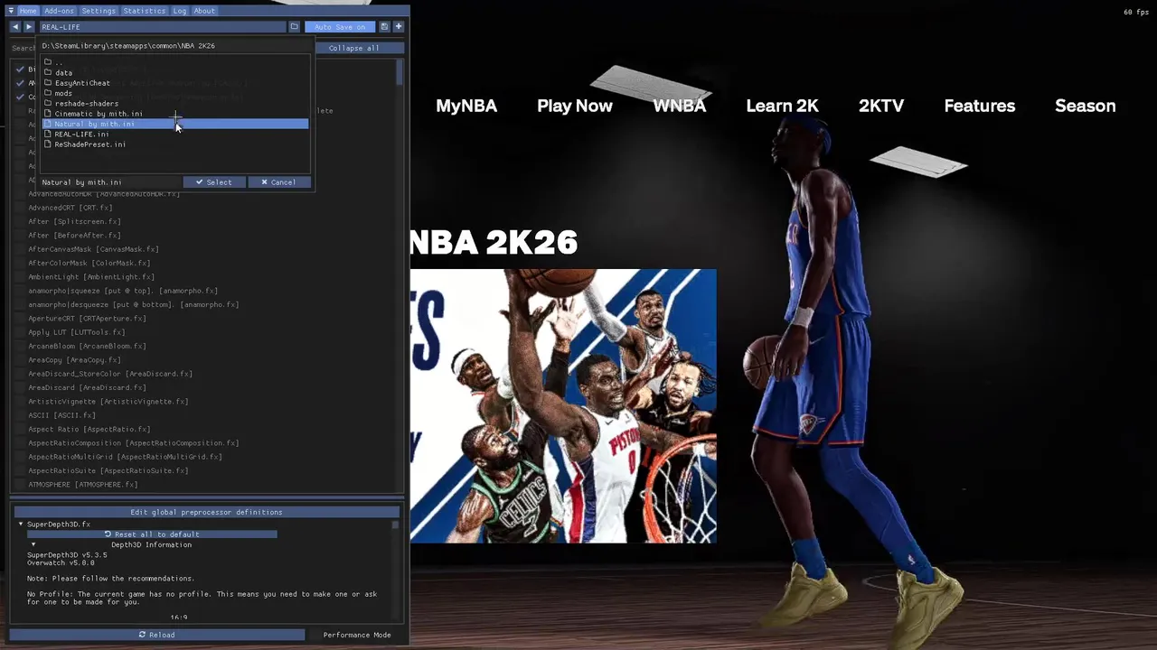Image resolution: width=1157 pixels, height=650 pixels.
Task: Open the Log tab
Action: tap(180, 11)
